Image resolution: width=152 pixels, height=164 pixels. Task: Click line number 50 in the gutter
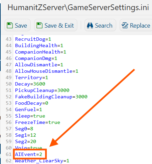tap(9, 84)
